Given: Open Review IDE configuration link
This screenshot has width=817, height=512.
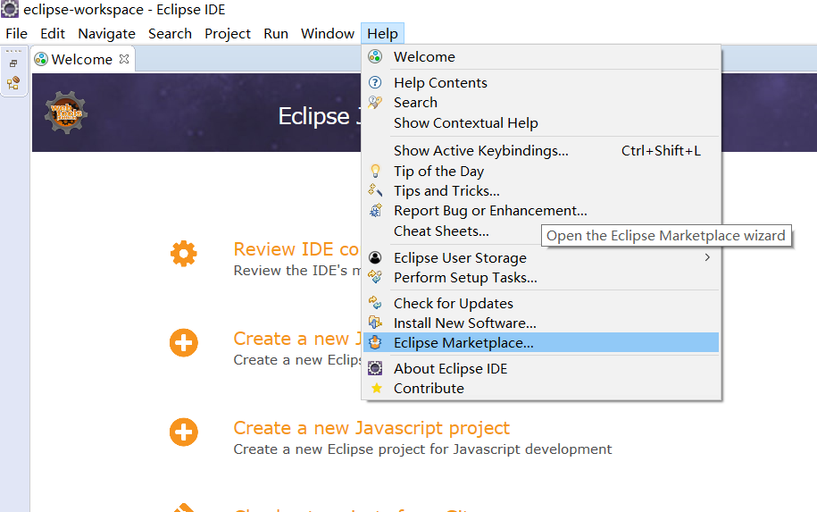Looking at the screenshot, I should click(x=296, y=249).
